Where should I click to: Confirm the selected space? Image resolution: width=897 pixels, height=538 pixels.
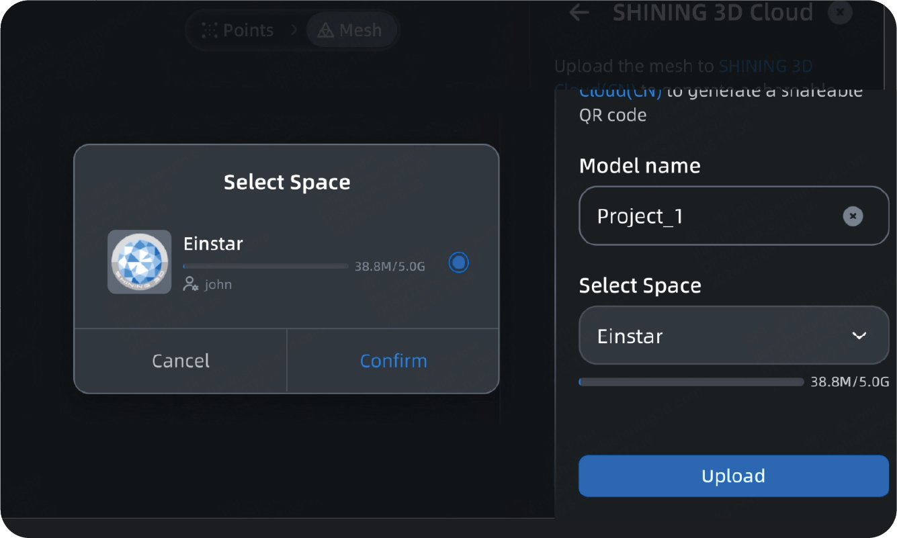click(x=393, y=361)
